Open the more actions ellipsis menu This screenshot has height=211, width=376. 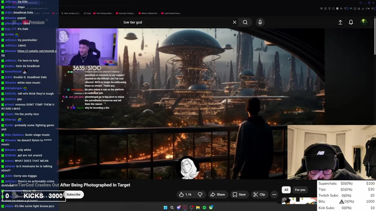pos(274,195)
